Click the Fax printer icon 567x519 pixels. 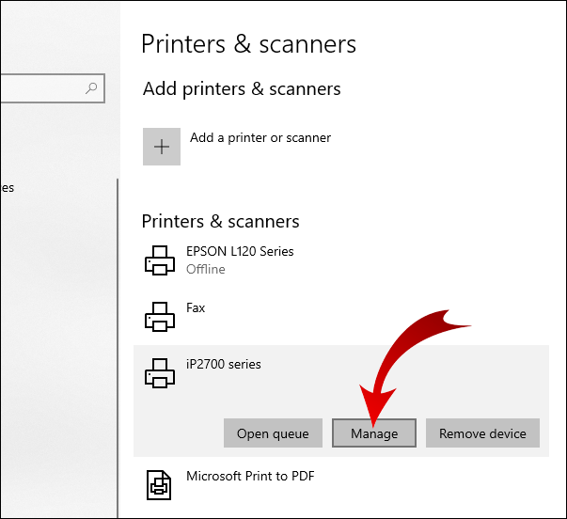160,317
